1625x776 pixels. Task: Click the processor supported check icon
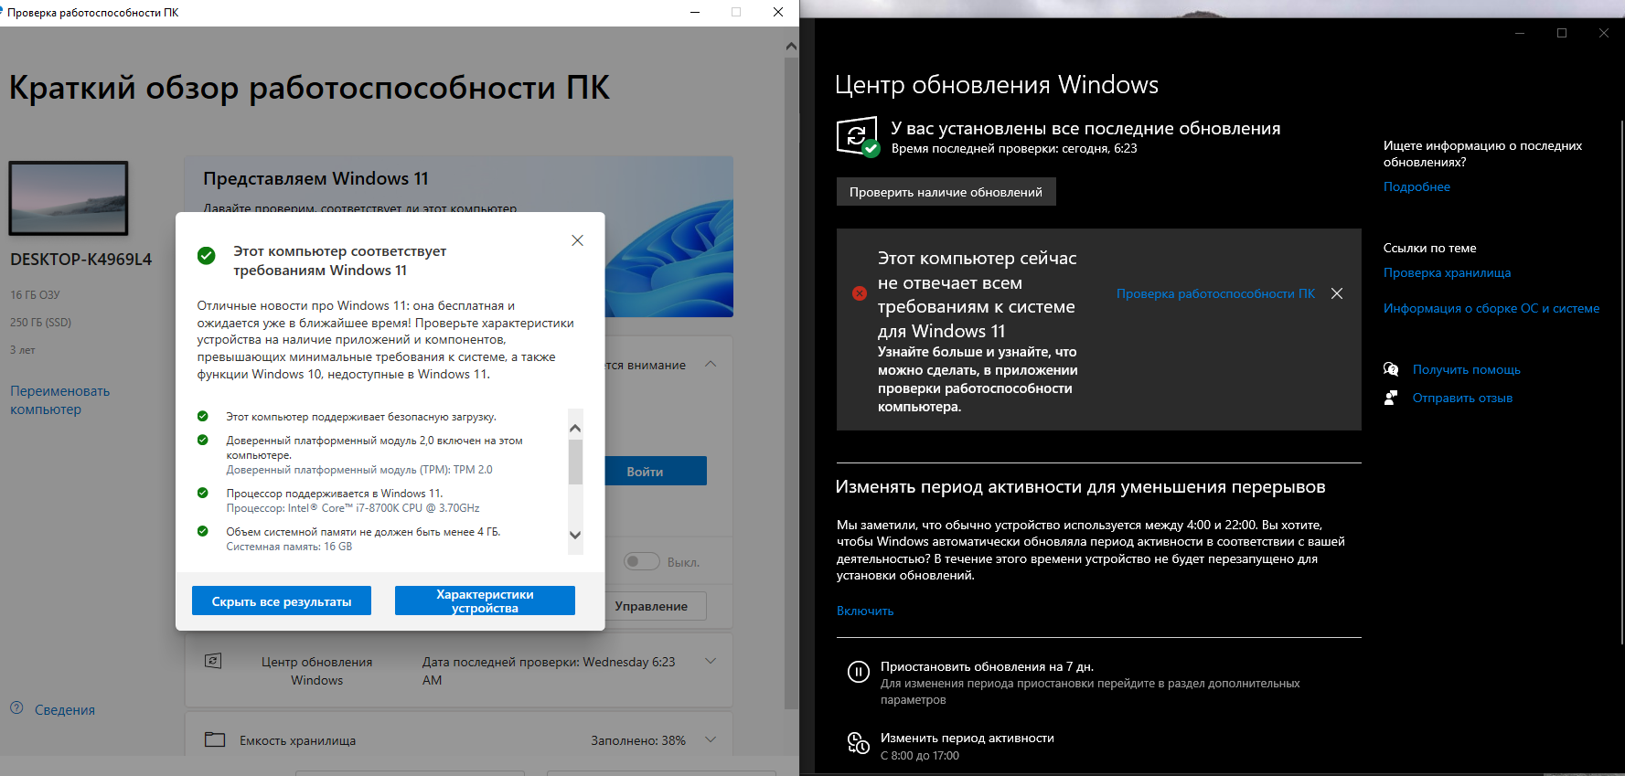[203, 493]
